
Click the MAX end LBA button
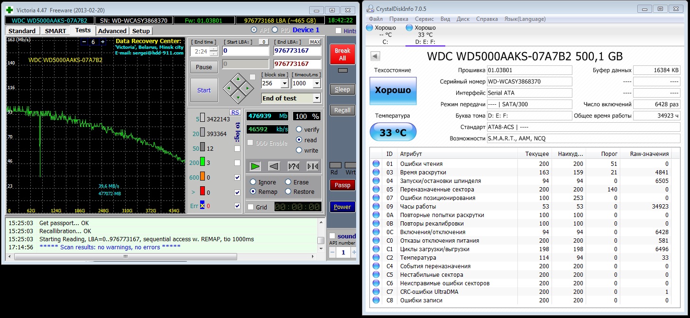click(315, 42)
